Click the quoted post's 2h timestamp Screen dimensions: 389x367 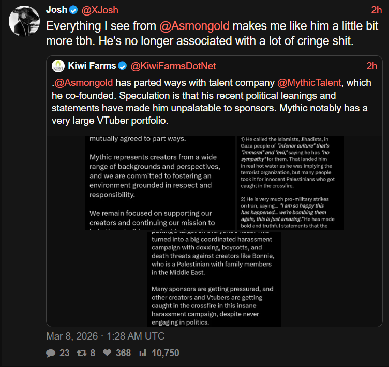tap(371, 66)
